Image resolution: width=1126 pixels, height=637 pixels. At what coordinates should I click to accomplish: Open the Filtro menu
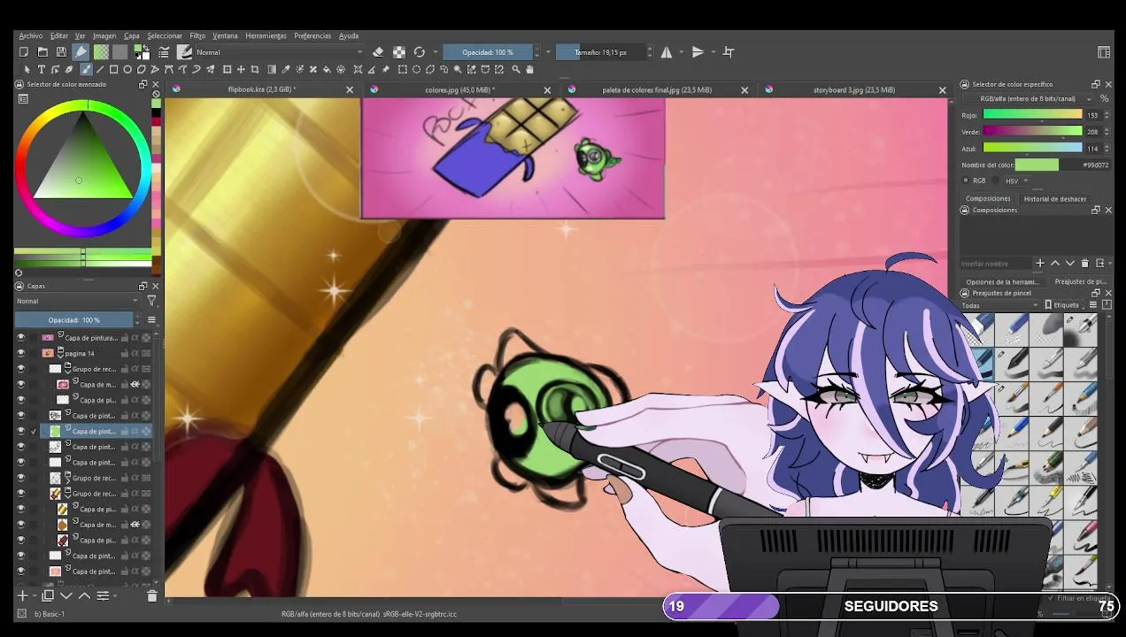197,36
